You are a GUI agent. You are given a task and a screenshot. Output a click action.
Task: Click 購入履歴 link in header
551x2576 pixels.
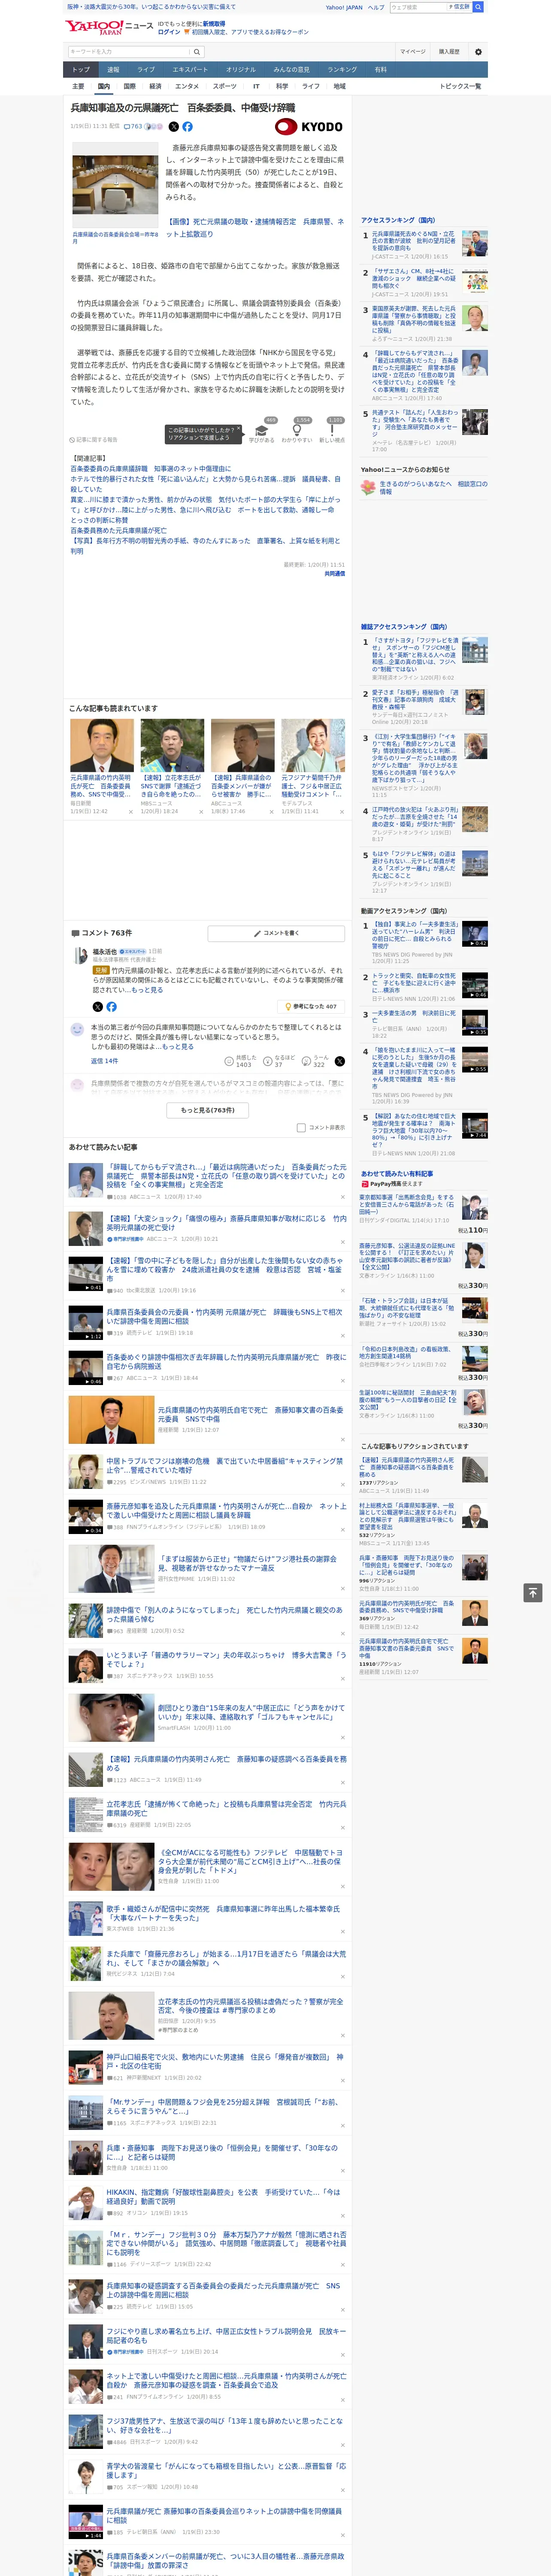click(449, 51)
